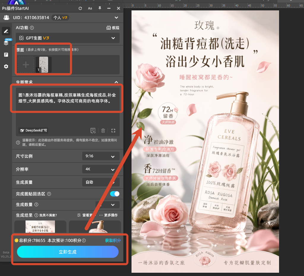Click the 查看更多 results link
The image size is (304, 276).
87,215
